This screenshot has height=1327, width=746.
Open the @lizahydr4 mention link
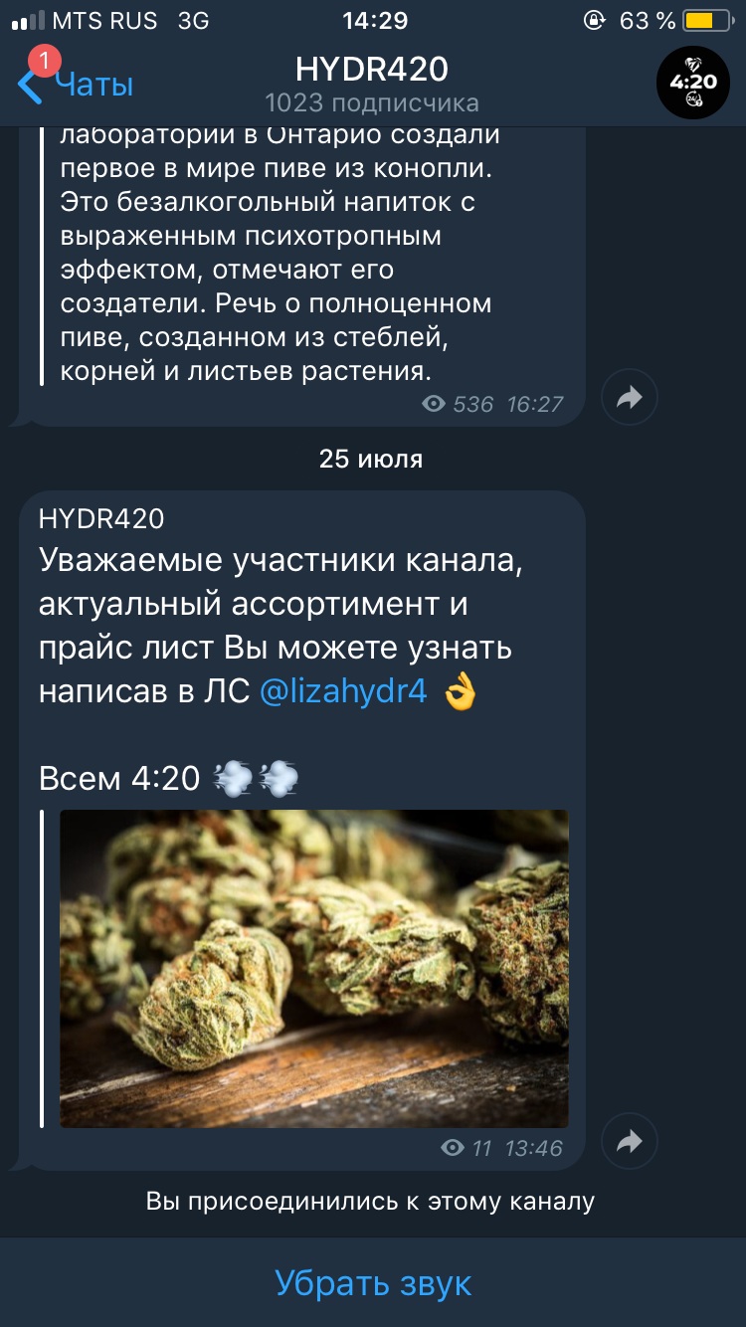[343, 692]
